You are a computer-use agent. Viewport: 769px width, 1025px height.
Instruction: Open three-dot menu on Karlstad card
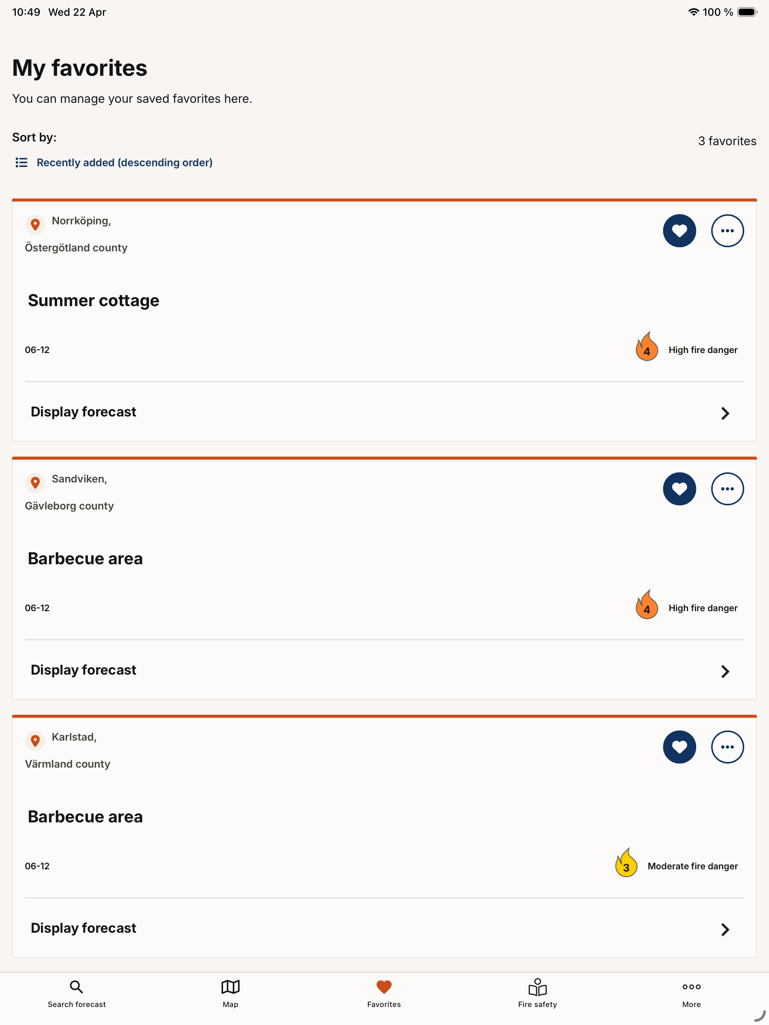coord(727,747)
